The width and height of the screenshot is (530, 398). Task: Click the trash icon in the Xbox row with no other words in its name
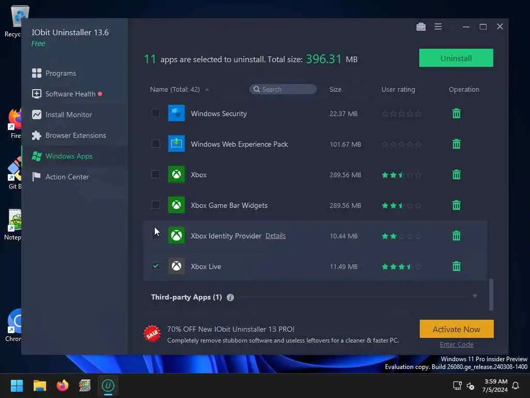(x=457, y=175)
